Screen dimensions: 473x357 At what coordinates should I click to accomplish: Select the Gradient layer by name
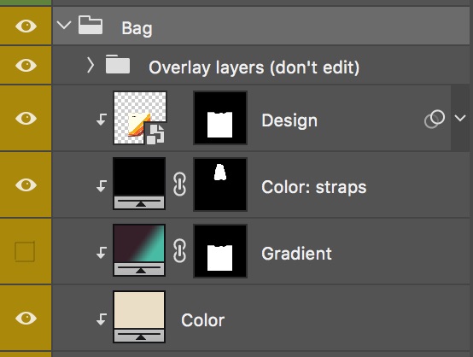click(x=296, y=254)
